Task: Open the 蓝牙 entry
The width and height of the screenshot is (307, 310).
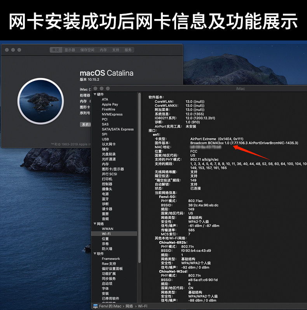Action: click(x=105, y=199)
